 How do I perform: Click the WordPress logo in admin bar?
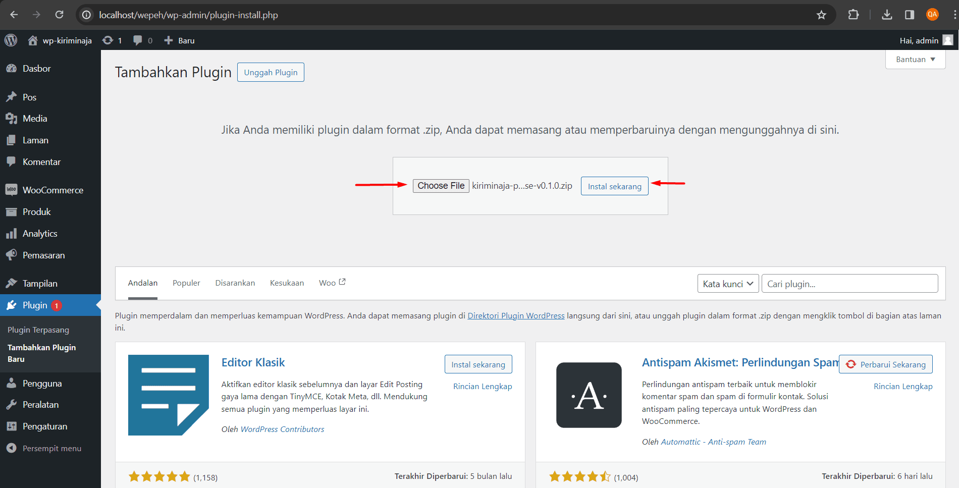(11, 40)
